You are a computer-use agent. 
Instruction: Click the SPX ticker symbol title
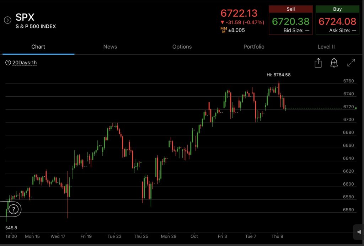pyautogui.click(x=25, y=17)
